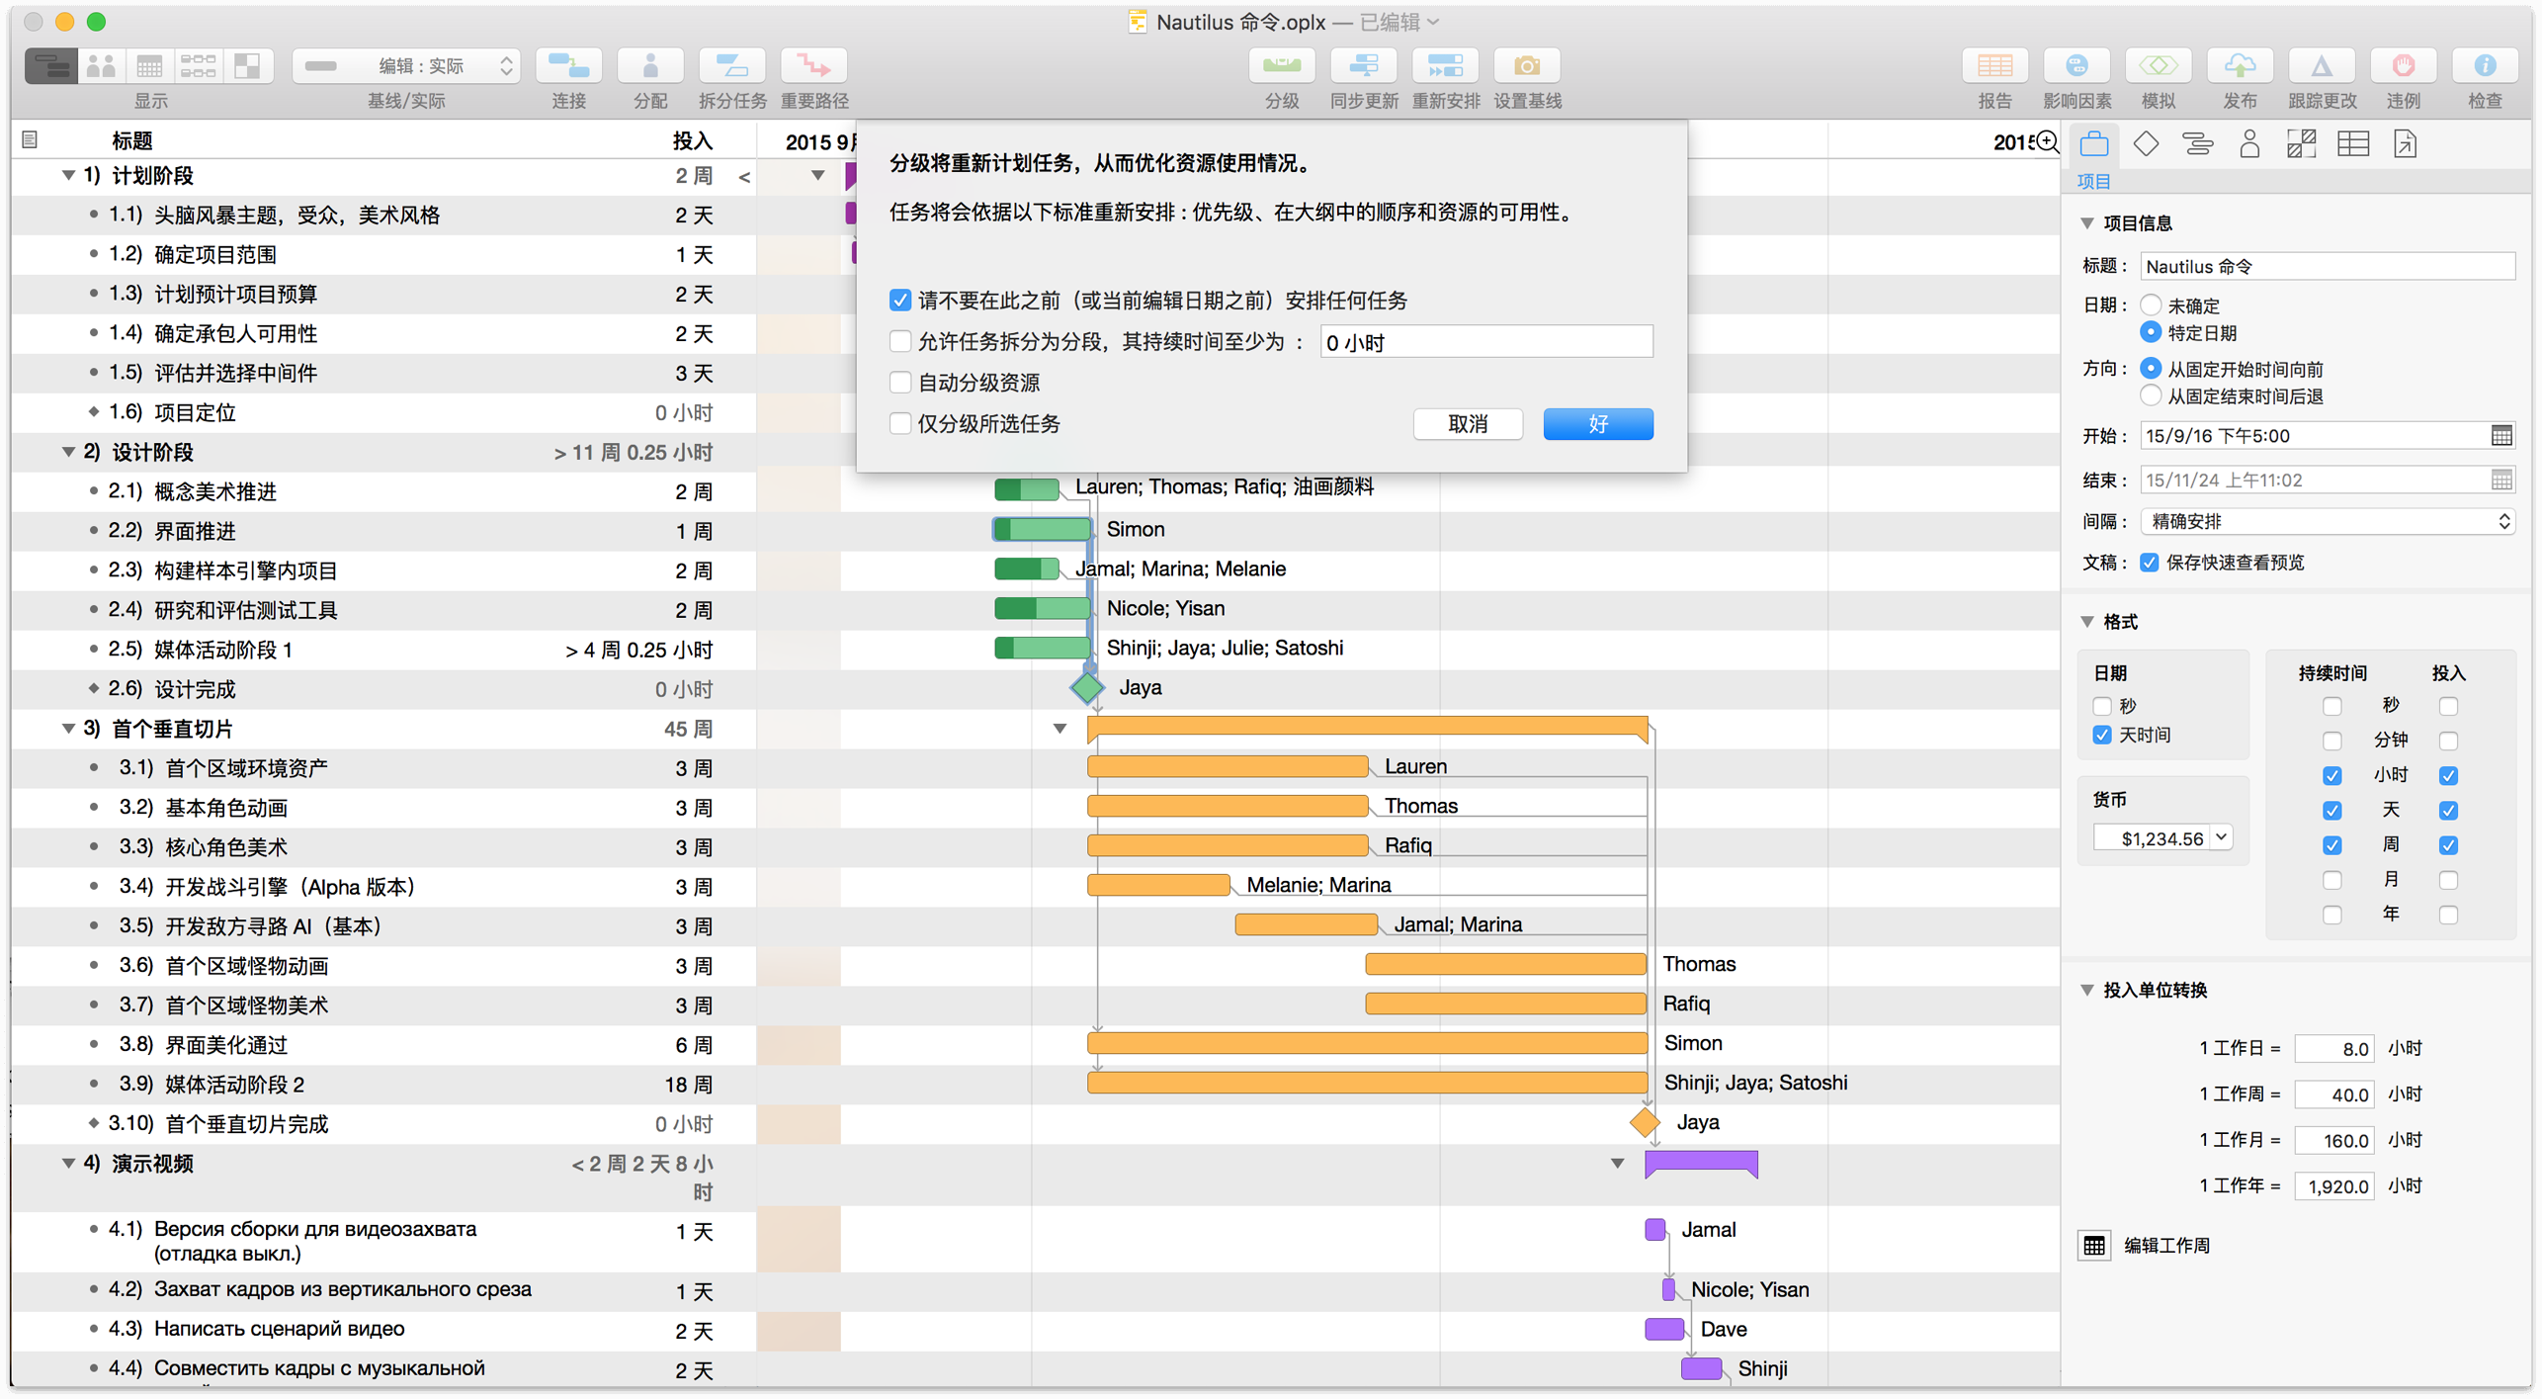This screenshot has width=2542, height=1399.
Task: Open the milestone diamond inspector tab
Action: click(2146, 144)
